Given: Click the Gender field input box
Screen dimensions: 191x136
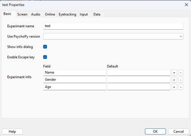Looking at the screenshot, I should 75,80.
